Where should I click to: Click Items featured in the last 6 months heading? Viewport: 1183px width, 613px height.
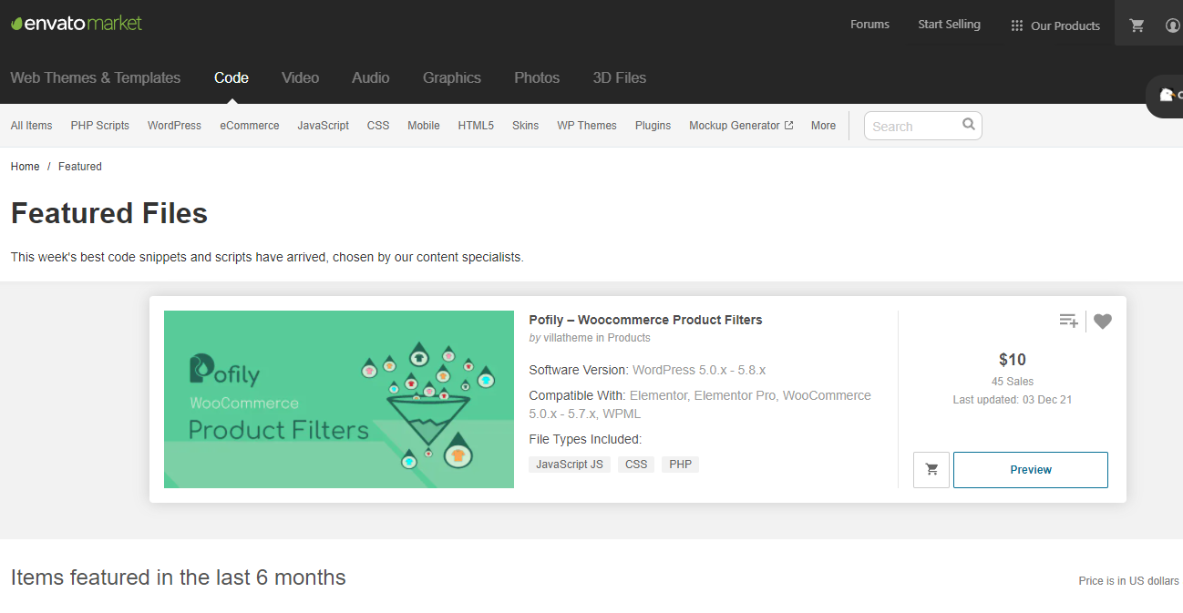[179, 577]
